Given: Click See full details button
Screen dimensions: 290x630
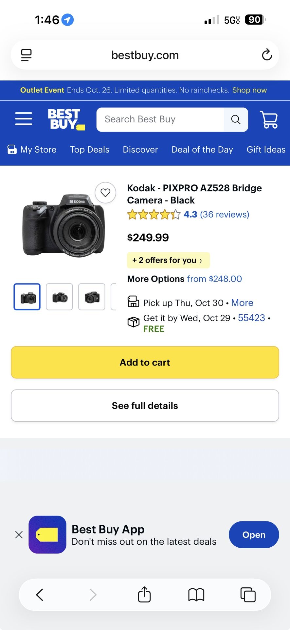Looking at the screenshot, I should 145,406.
